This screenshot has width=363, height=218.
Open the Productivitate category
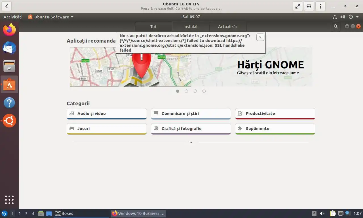click(x=275, y=114)
